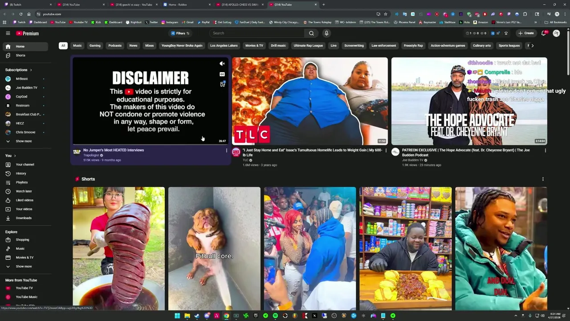Viewport: 570px width, 321px height.
Task: Open the Pitbull core short
Action: [x=214, y=248]
